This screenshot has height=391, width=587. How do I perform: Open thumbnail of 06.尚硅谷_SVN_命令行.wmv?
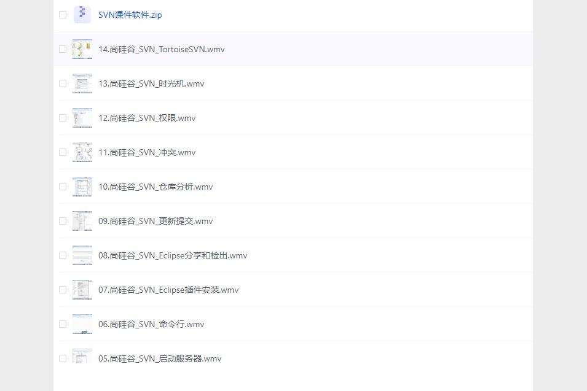pos(82,324)
